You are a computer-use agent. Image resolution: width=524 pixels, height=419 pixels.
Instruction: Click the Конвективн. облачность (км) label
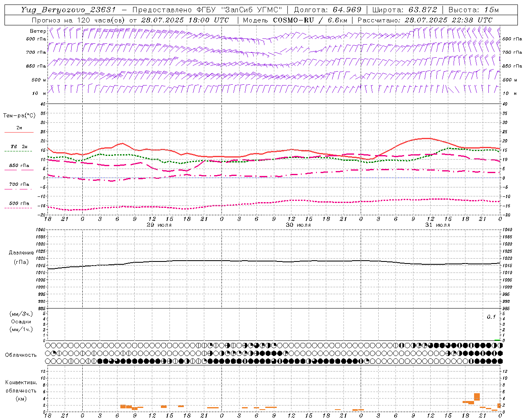tap(21, 390)
